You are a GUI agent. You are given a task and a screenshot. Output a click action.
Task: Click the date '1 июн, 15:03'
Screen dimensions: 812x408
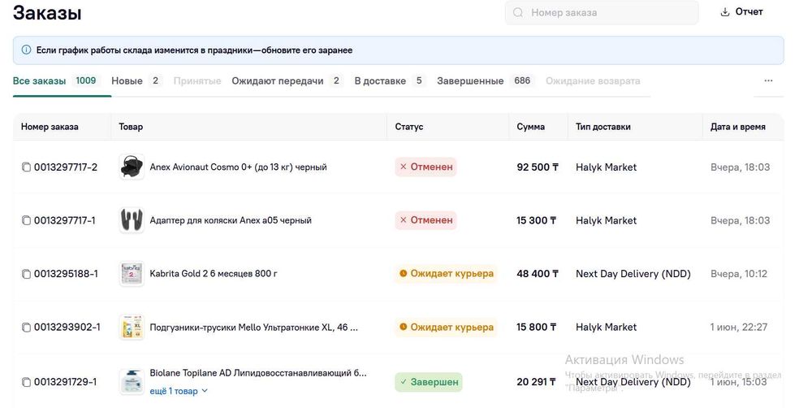pyautogui.click(x=739, y=382)
